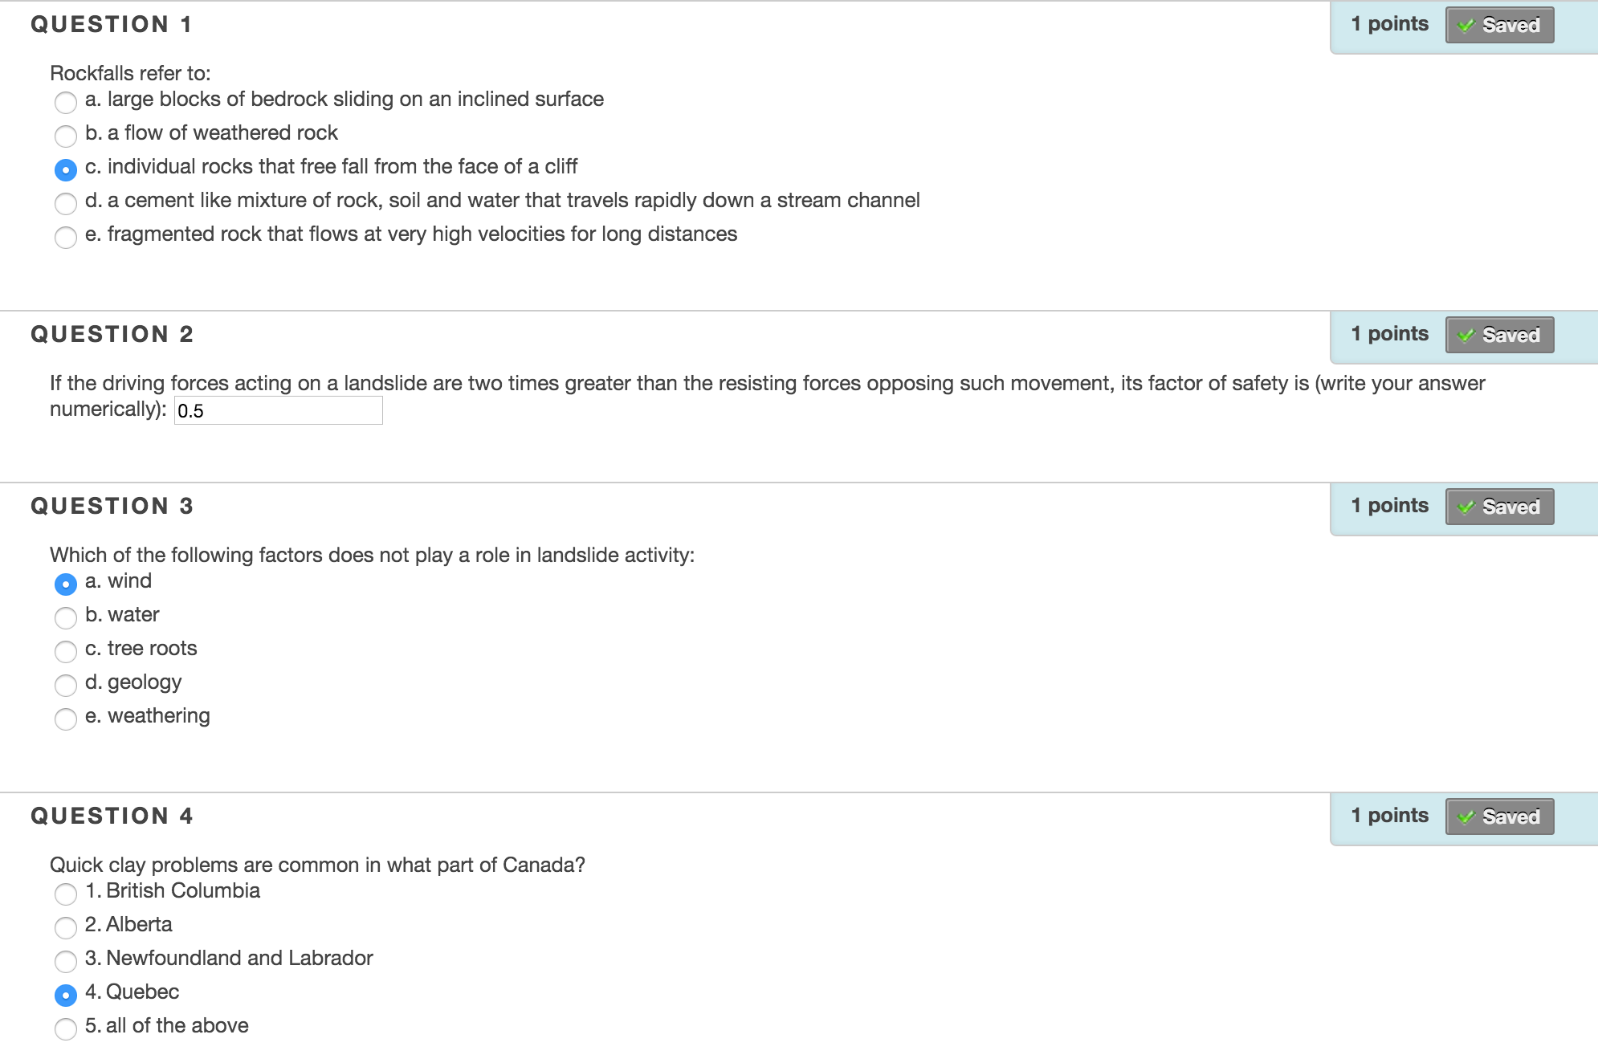
Task: Pick 'geology' in Question 3
Action: pos(66,685)
